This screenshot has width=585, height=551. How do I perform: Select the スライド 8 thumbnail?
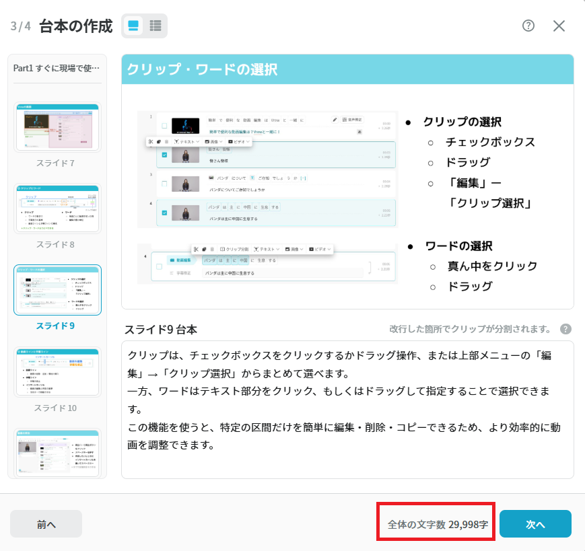pyautogui.click(x=57, y=209)
